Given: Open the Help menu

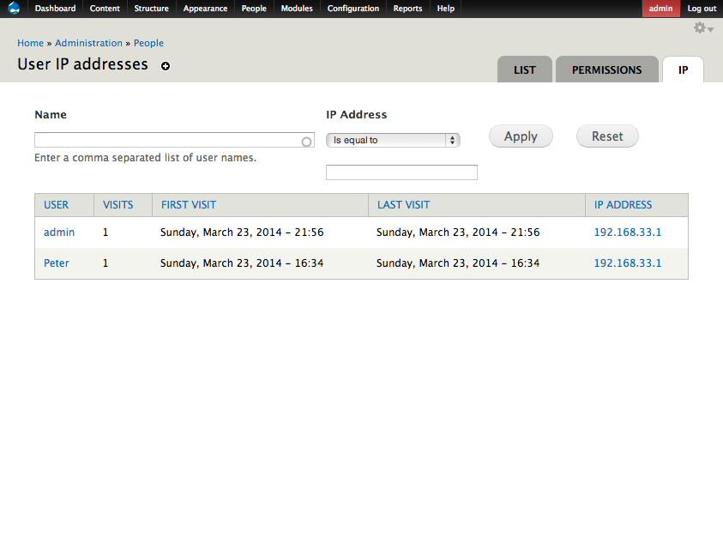Looking at the screenshot, I should (x=445, y=9).
